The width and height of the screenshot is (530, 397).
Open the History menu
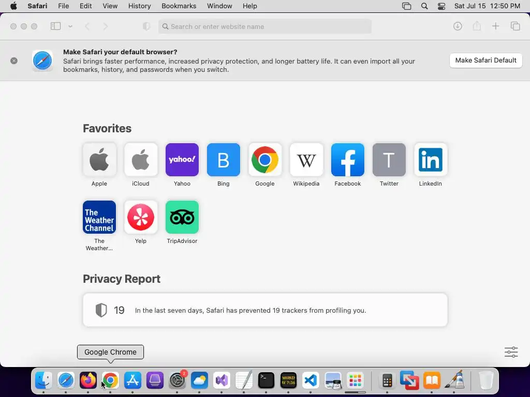[140, 6]
